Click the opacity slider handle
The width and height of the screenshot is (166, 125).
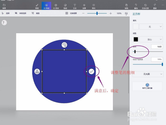[162, 64]
